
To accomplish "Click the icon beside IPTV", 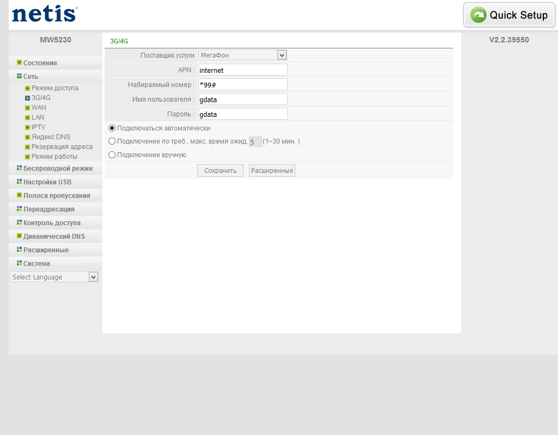I will (x=27, y=127).
